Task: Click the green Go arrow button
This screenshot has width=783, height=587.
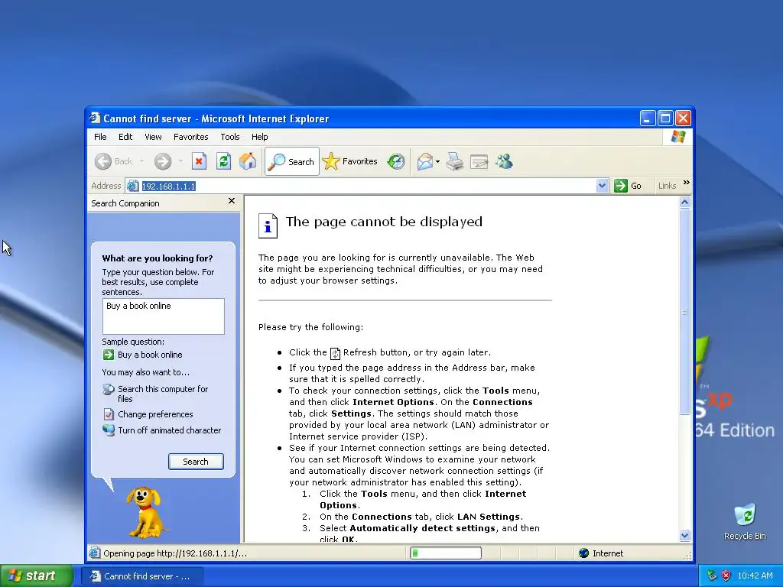Action: pos(621,186)
